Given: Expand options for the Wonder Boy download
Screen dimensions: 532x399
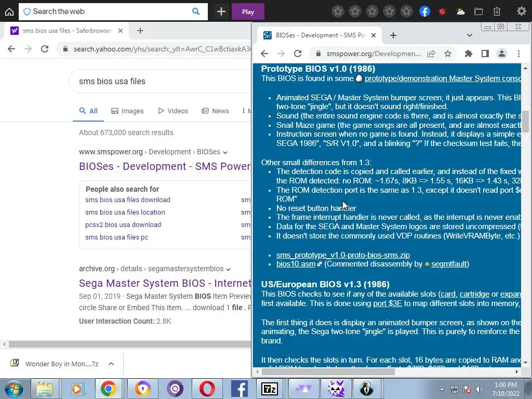Looking at the screenshot, I should (x=111, y=364).
